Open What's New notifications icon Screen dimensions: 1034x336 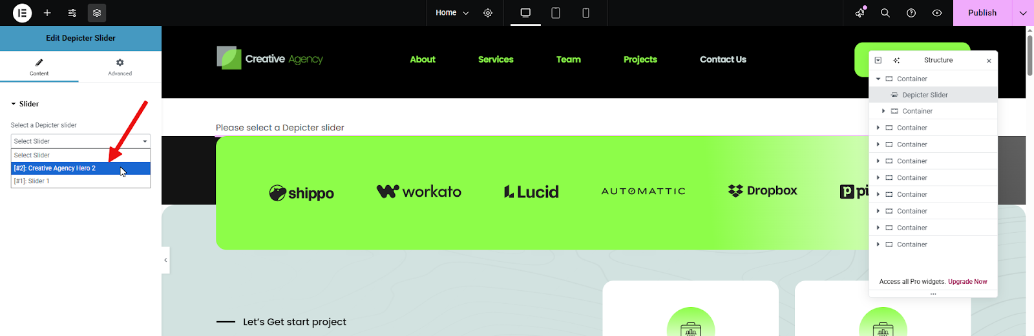point(860,13)
